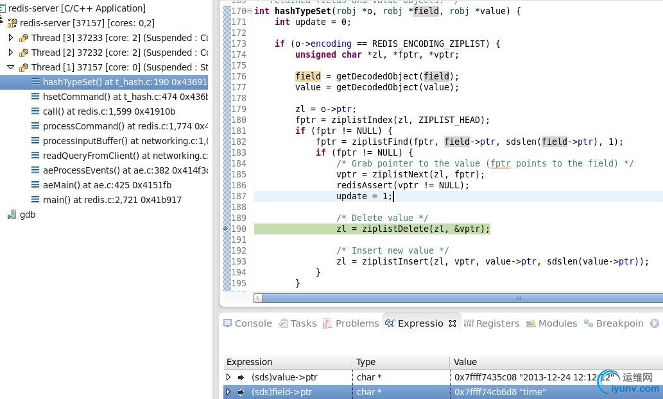
Task: Click code line 193 ziplistInsert call
Action: click(x=493, y=261)
